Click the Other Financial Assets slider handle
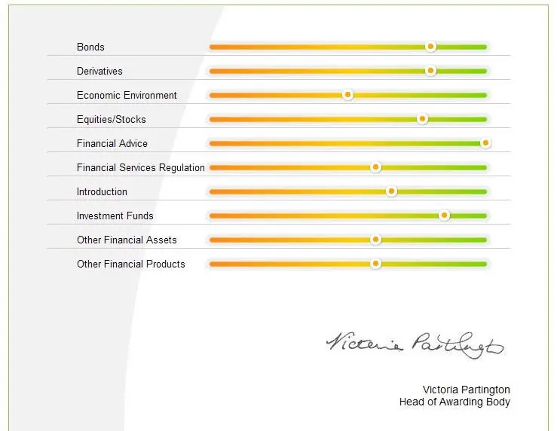 [375, 240]
